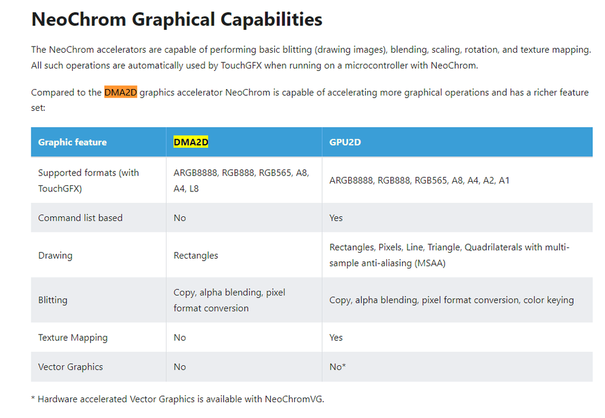Click the Yes cell in Texture Mapping row
This screenshot has height=418, width=605.
336,337
